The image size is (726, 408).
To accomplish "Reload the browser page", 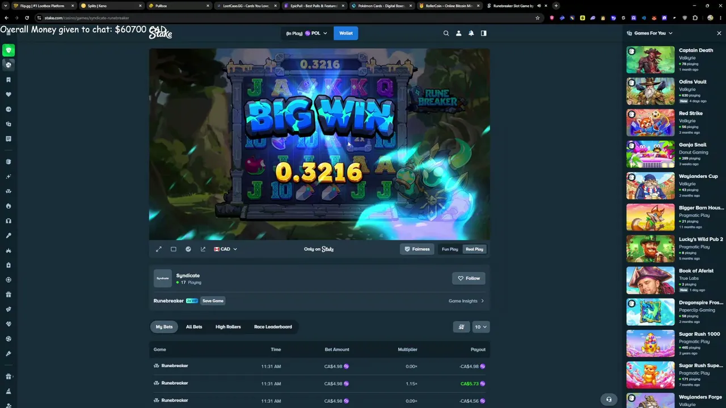I will point(27,18).
